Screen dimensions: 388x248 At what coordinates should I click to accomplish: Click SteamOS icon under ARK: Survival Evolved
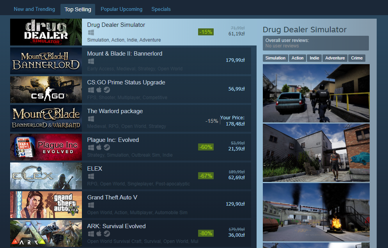pos(106,234)
